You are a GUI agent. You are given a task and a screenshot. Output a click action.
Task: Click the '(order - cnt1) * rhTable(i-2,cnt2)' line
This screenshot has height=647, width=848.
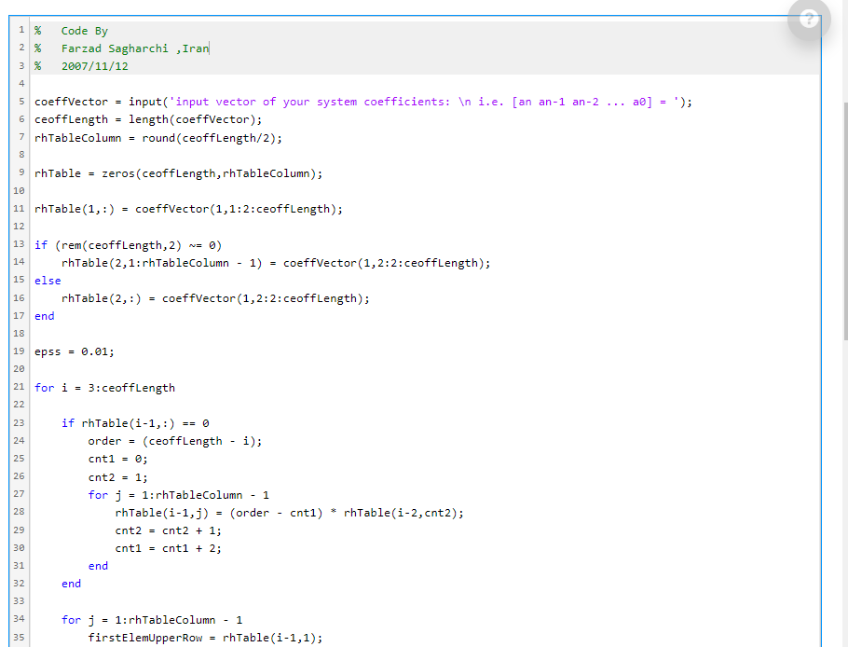(289, 513)
